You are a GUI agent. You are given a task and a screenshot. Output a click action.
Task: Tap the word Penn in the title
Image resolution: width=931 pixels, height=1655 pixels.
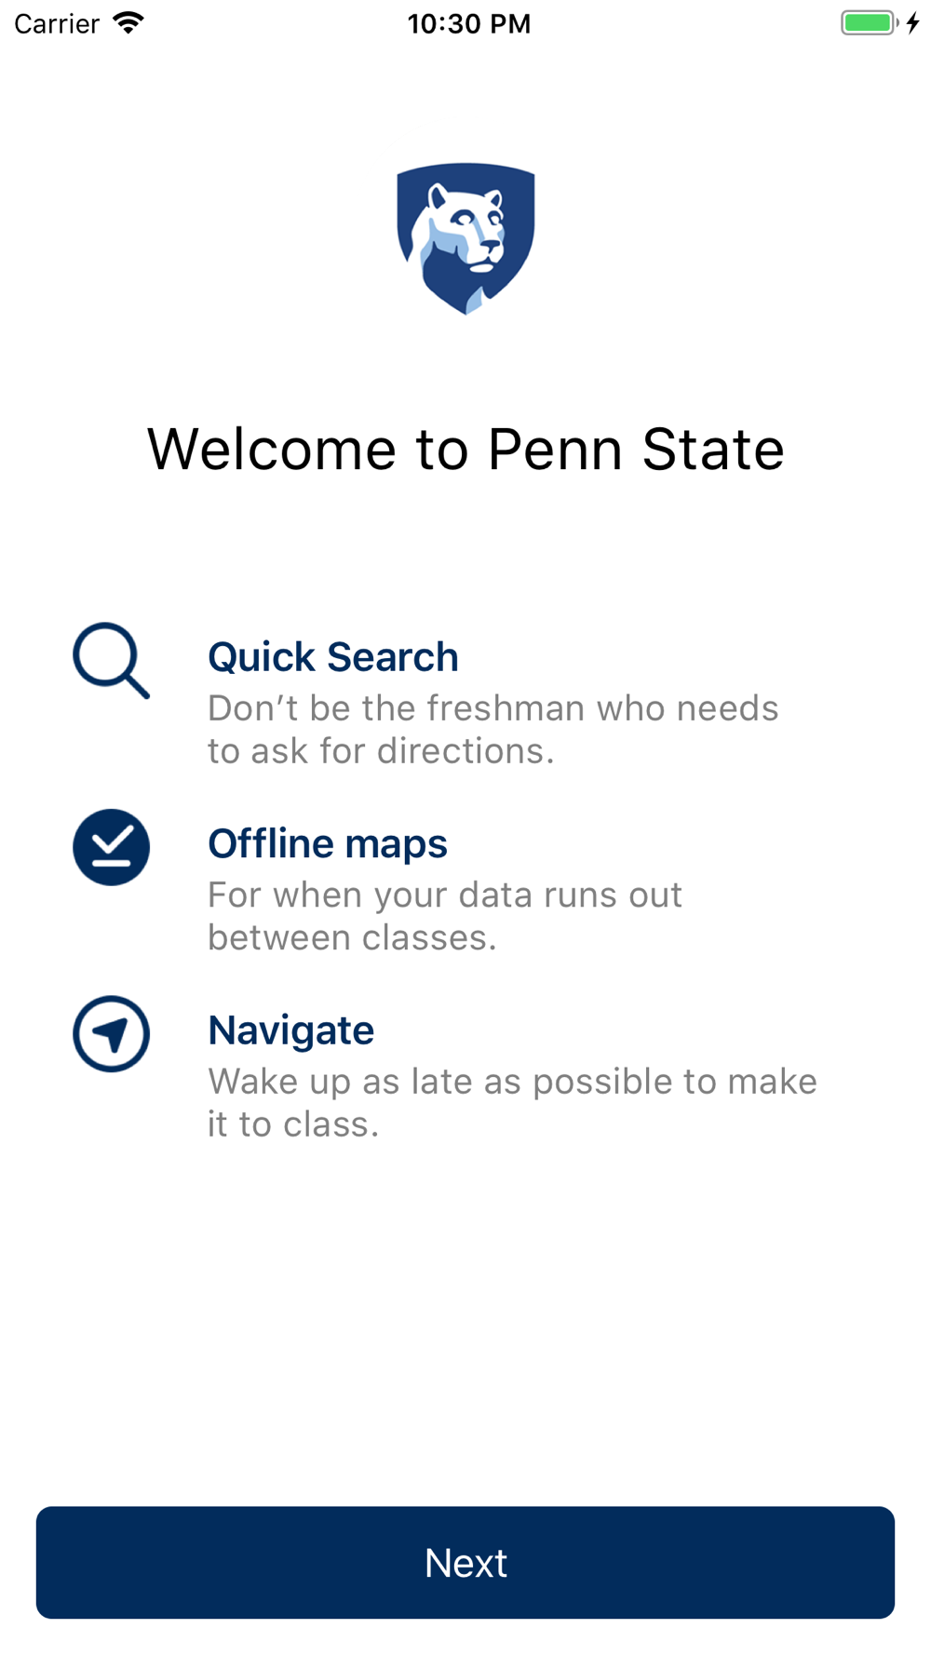click(555, 450)
